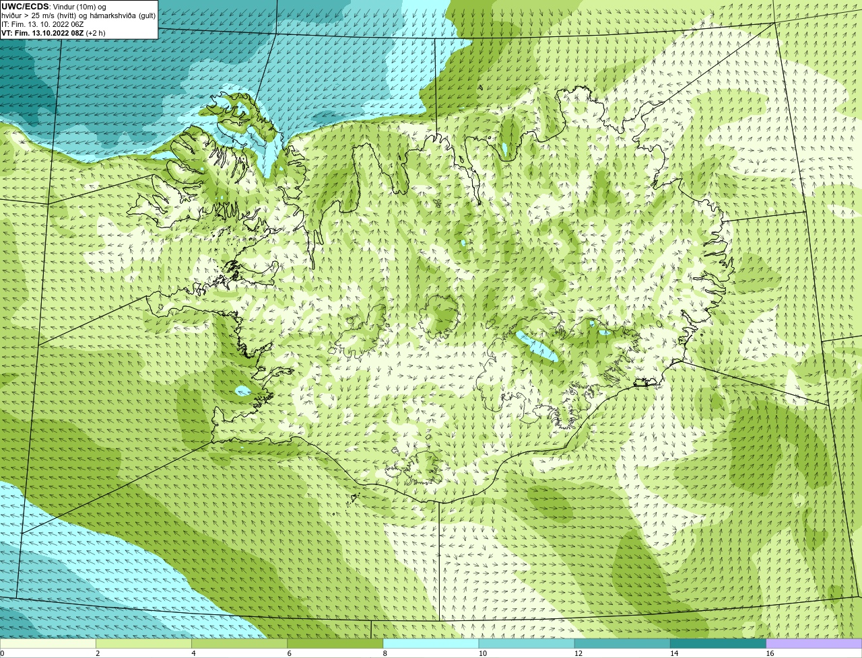
Task: Click the legend scale label "4"
Action: (193, 653)
